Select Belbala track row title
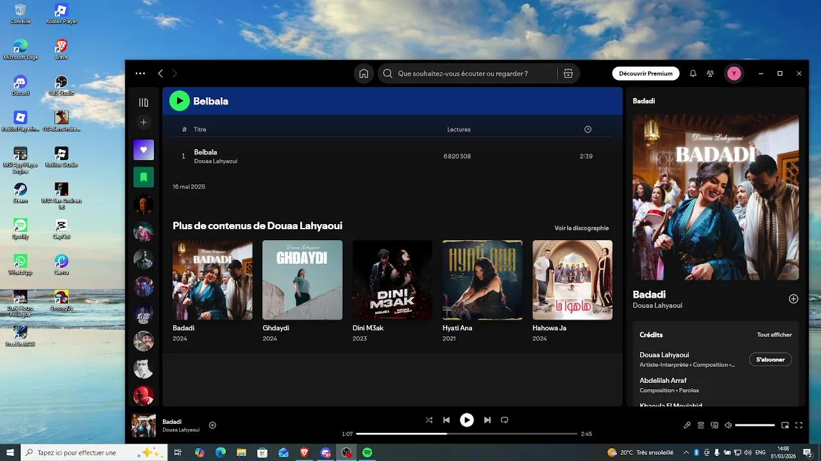Image resolution: width=821 pixels, height=461 pixels. (x=205, y=152)
